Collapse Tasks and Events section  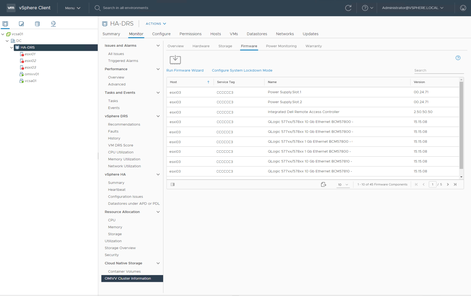tap(158, 93)
